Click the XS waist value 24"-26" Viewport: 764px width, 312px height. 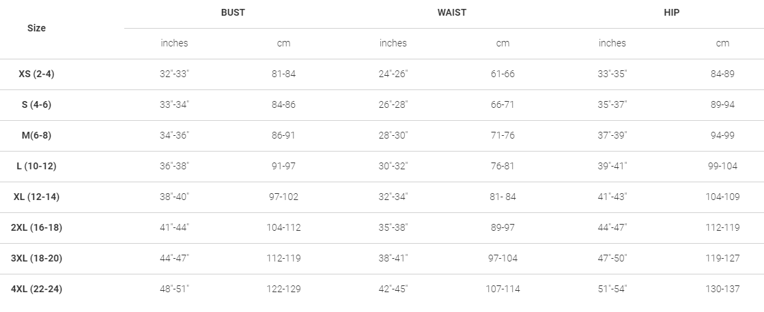tap(393, 74)
